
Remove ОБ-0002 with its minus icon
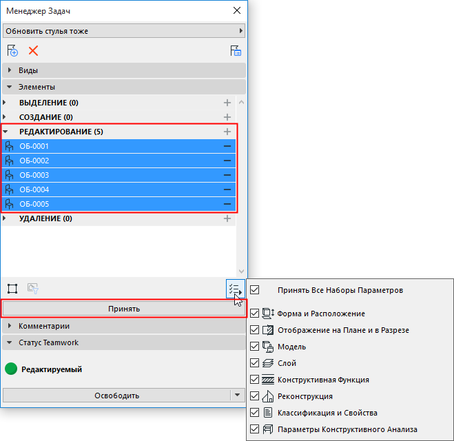coord(227,161)
